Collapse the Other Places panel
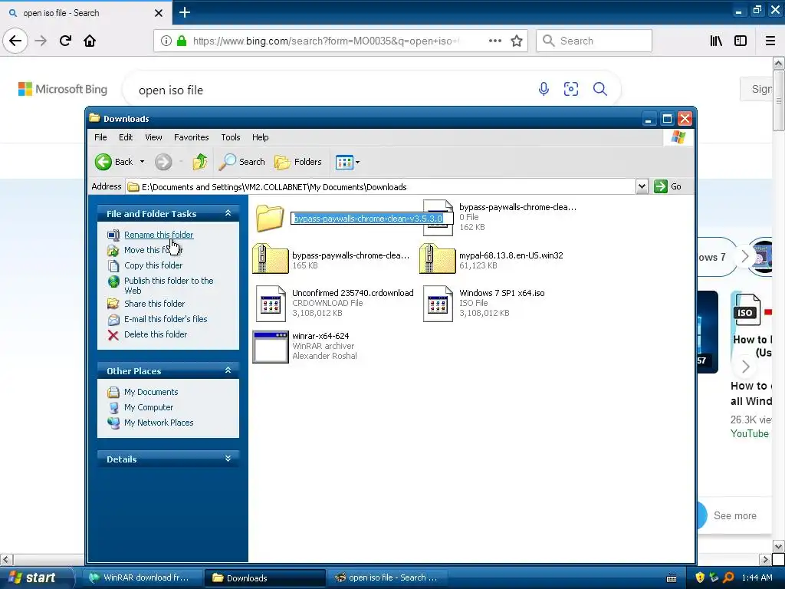 tap(228, 370)
